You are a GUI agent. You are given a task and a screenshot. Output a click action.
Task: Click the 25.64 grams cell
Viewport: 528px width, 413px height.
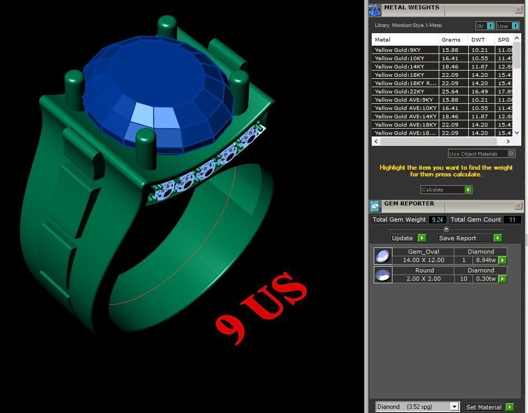pyautogui.click(x=453, y=91)
